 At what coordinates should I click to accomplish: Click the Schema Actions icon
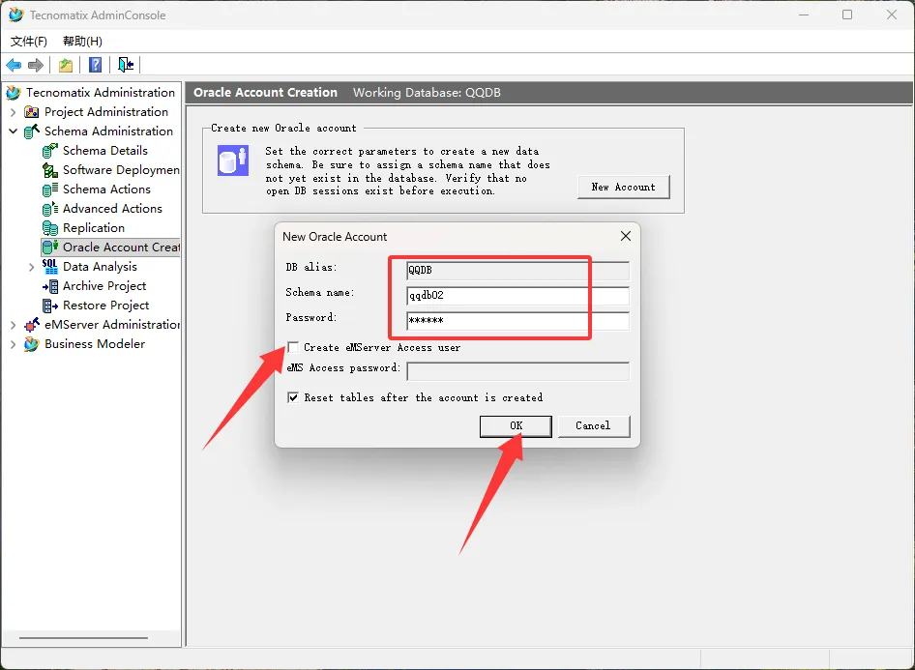click(x=50, y=189)
